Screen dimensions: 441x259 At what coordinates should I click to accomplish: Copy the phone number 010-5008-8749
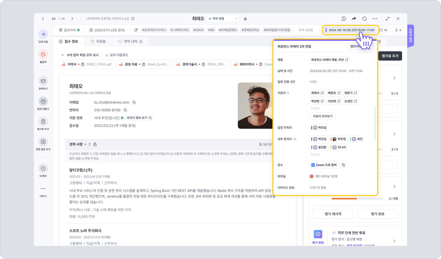(x=126, y=110)
